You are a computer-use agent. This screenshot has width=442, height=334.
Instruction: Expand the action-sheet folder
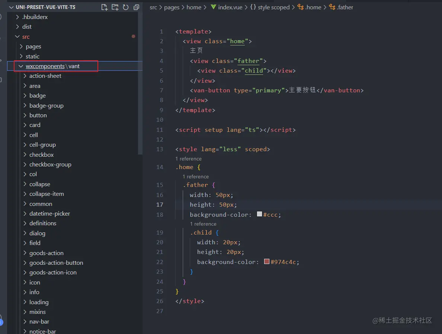[x=25, y=76]
